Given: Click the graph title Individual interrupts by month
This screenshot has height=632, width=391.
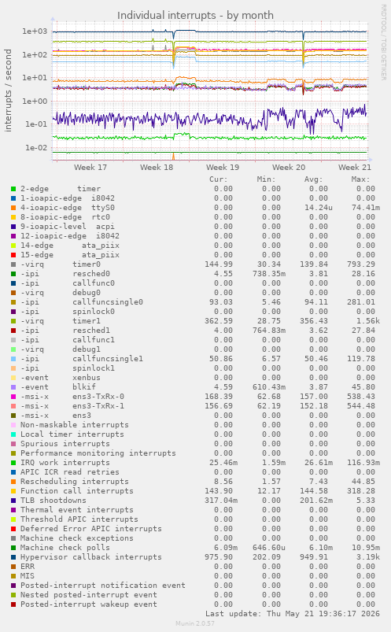Looking at the screenshot, I should [195, 15].
